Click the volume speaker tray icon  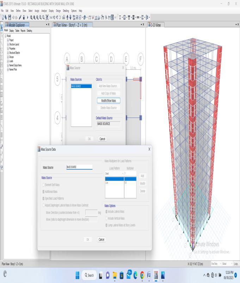(216, 275)
